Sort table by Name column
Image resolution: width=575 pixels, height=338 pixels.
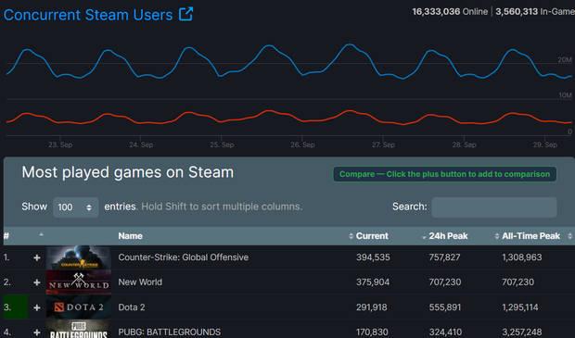130,236
